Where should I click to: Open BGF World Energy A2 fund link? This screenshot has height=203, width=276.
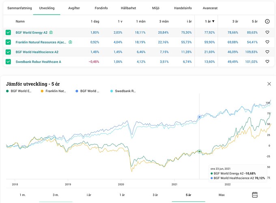(x=32, y=32)
